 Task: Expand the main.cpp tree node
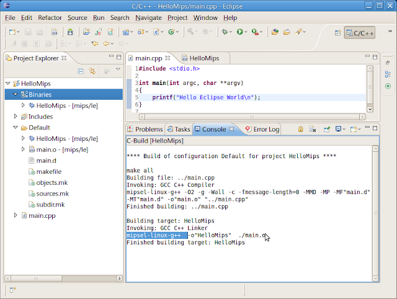(x=16, y=215)
